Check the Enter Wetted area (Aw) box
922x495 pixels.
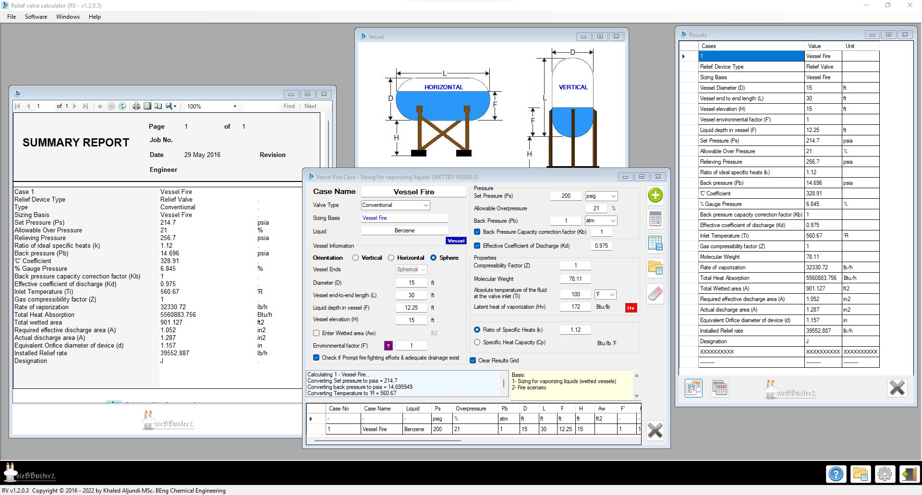[316, 333]
